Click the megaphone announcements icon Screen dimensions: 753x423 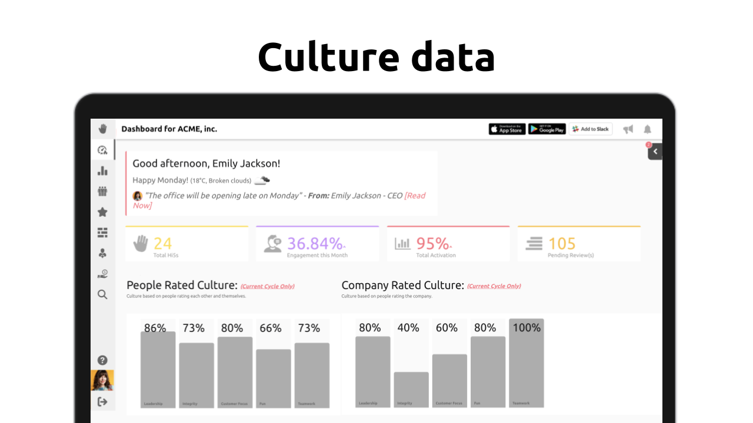pyautogui.click(x=628, y=129)
